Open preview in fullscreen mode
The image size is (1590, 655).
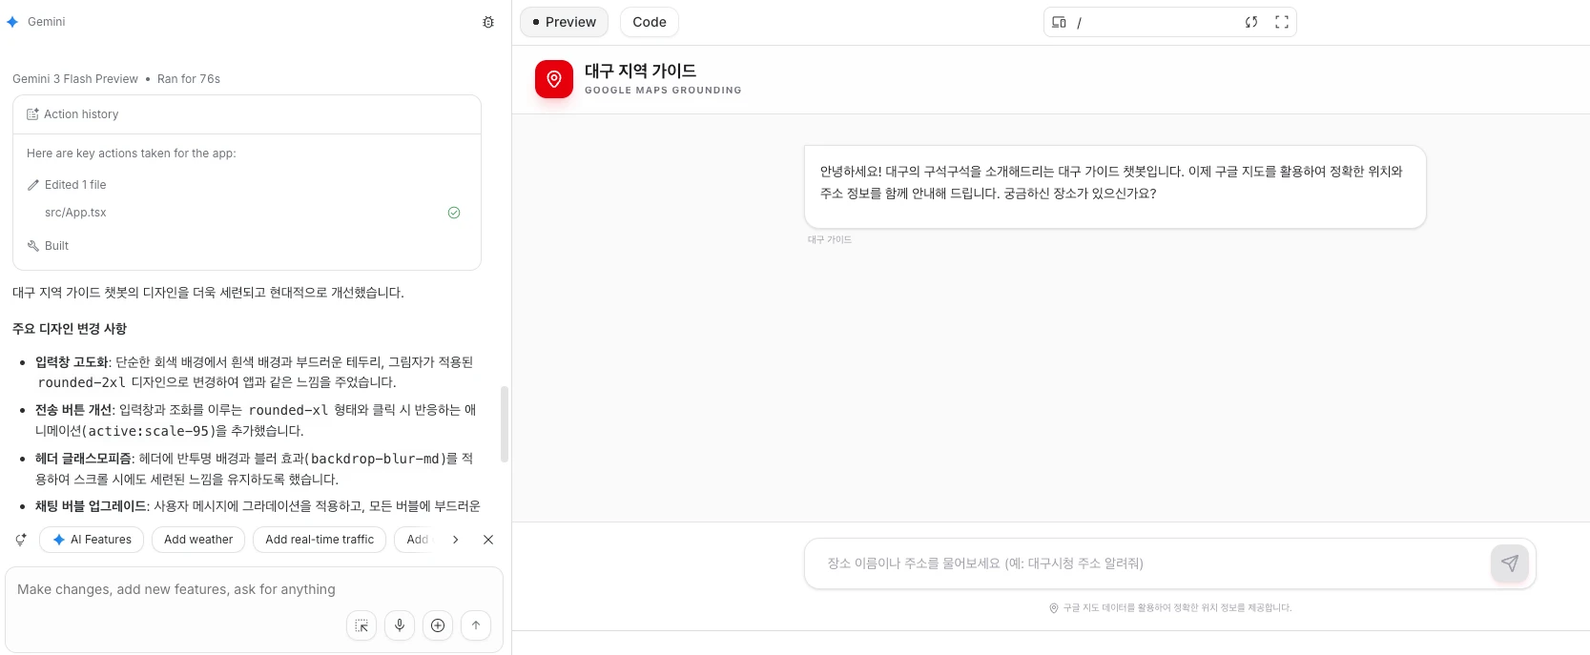pyautogui.click(x=1282, y=22)
